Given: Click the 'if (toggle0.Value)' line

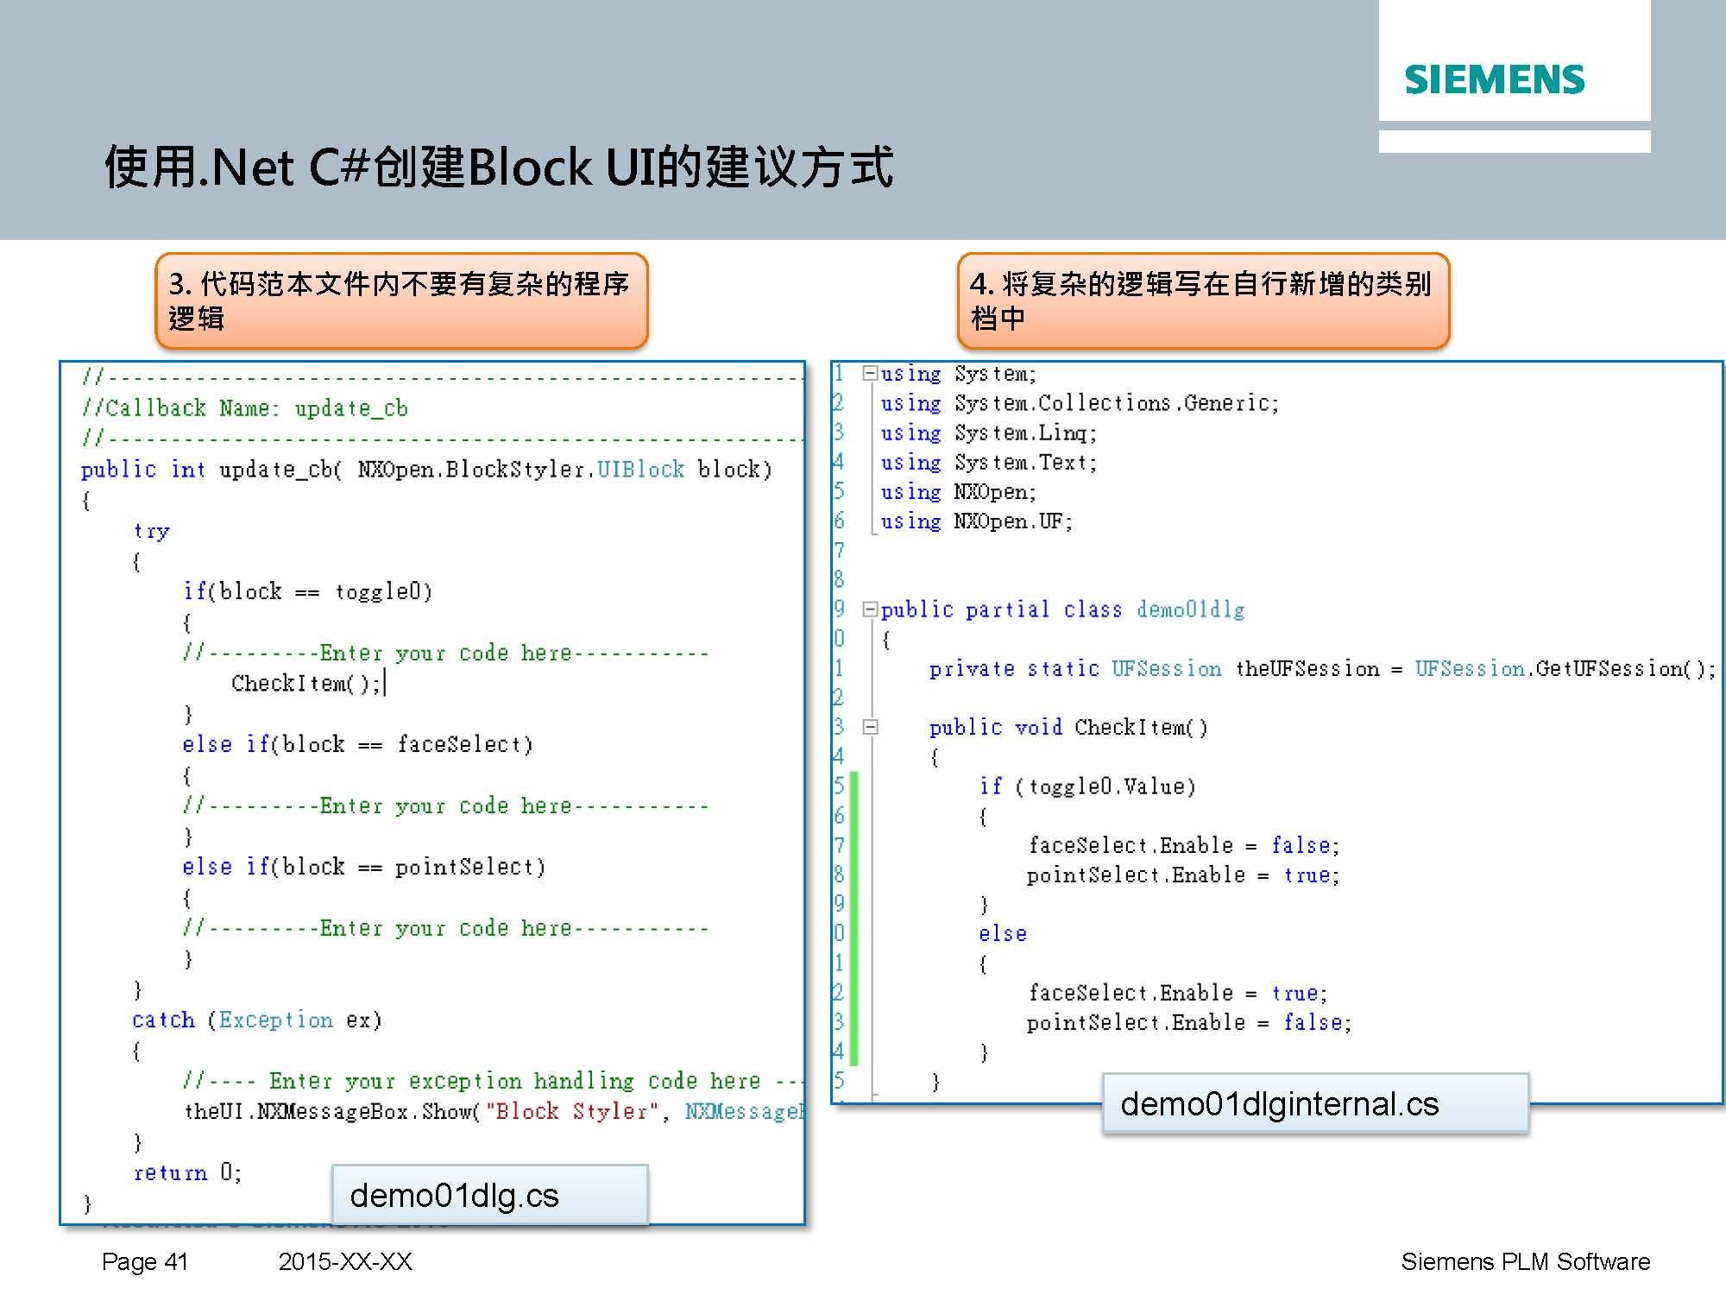Looking at the screenshot, I should tap(1087, 786).
